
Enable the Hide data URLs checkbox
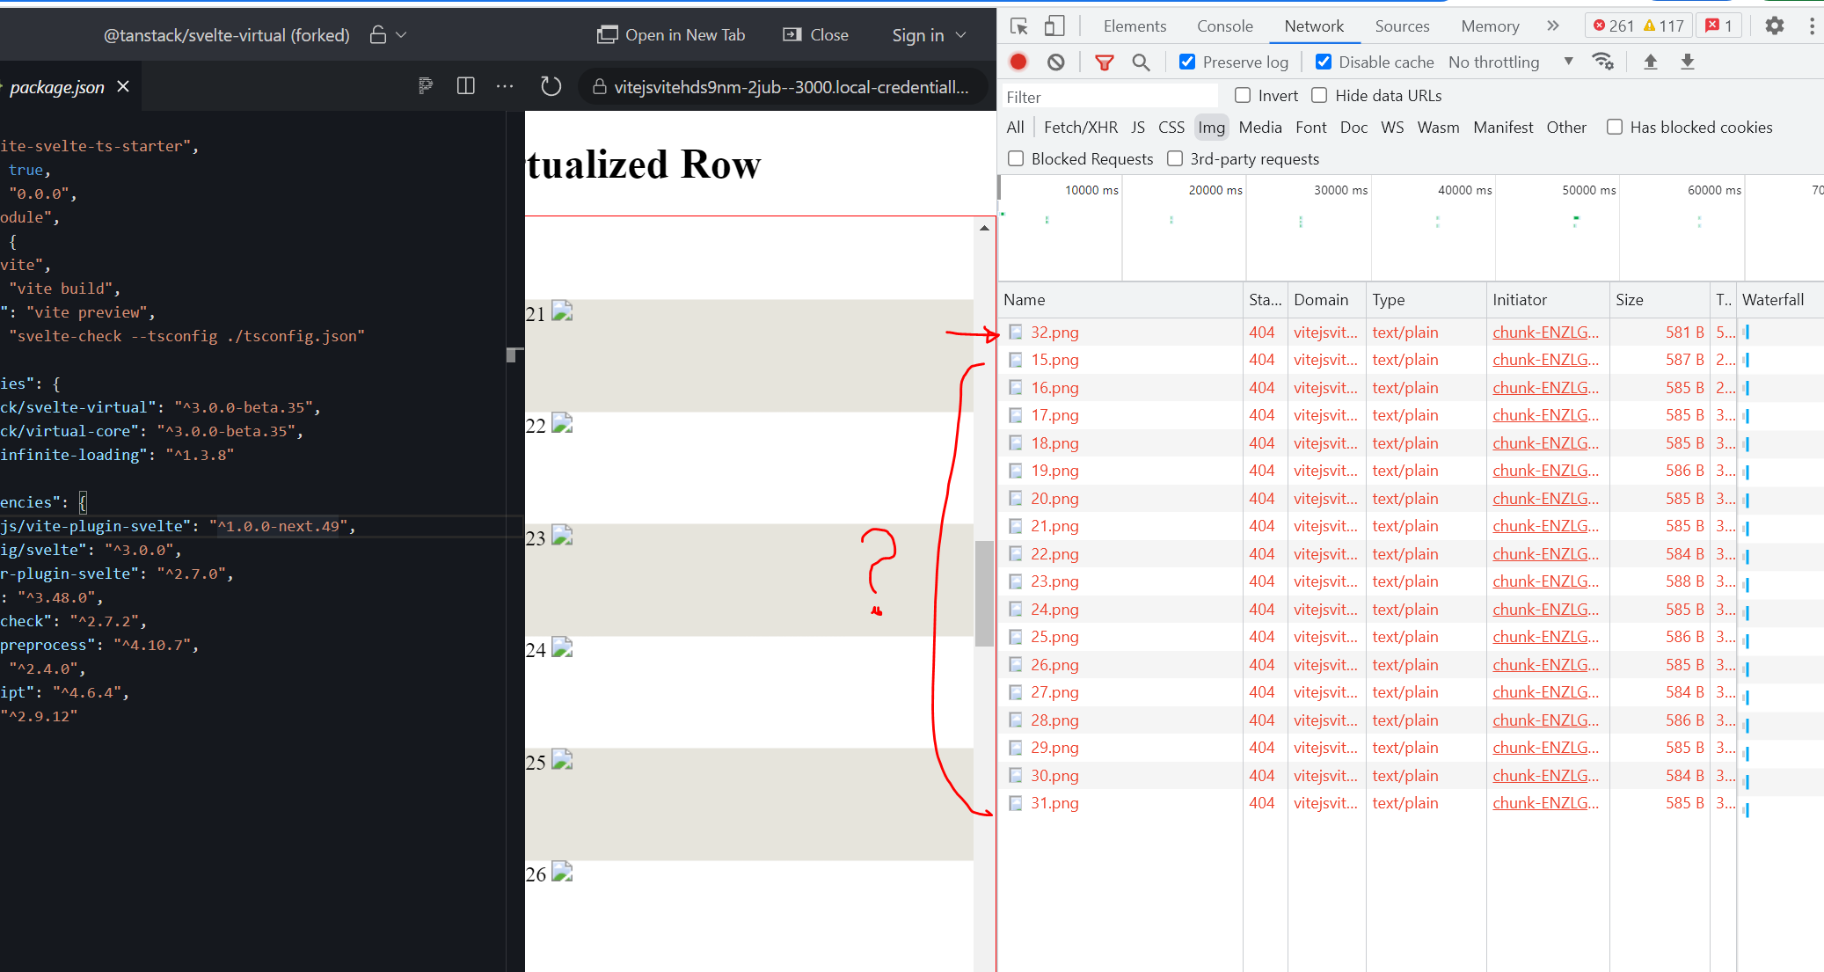(x=1319, y=95)
